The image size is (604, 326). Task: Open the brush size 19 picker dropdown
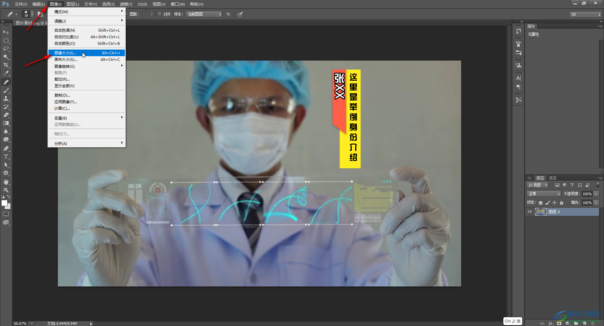point(32,14)
